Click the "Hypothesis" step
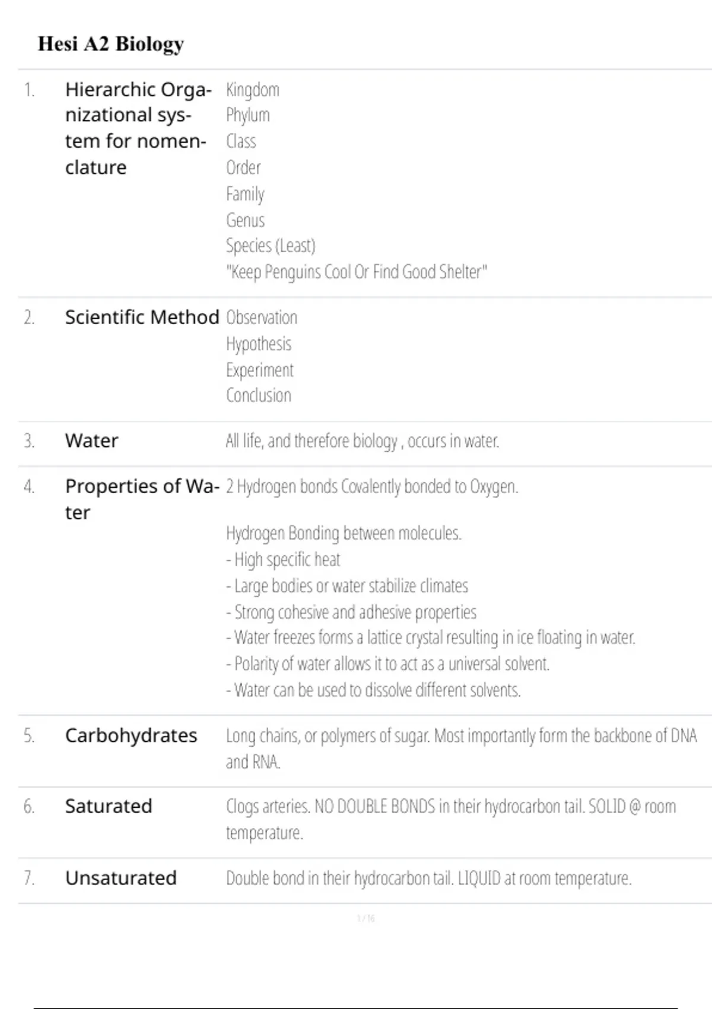Image resolution: width=712 pixels, height=1009 pixels. [x=259, y=344]
